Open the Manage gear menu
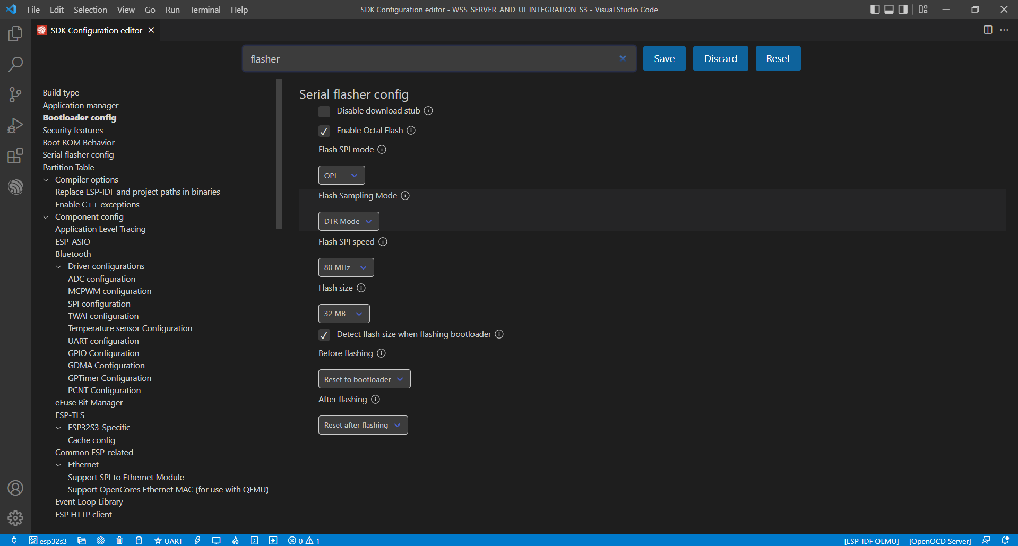This screenshot has width=1018, height=546. (15, 518)
